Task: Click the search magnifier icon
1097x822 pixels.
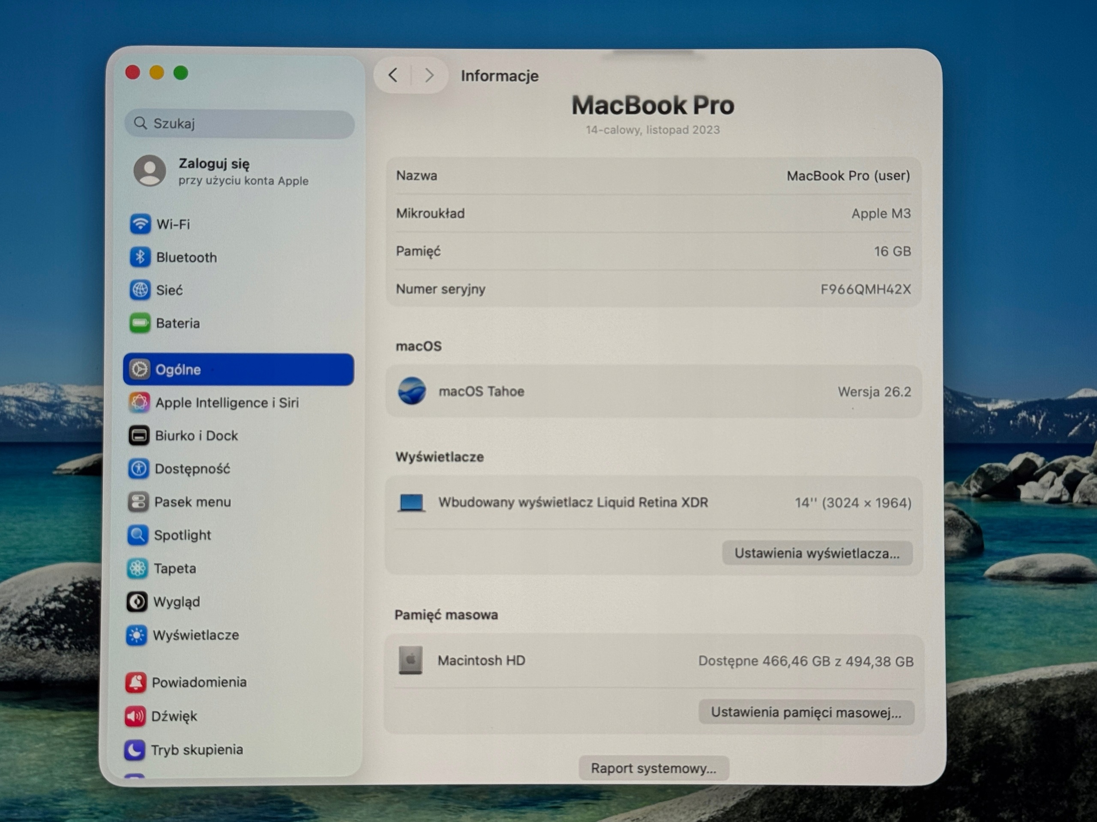Action: [x=141, y=123]
